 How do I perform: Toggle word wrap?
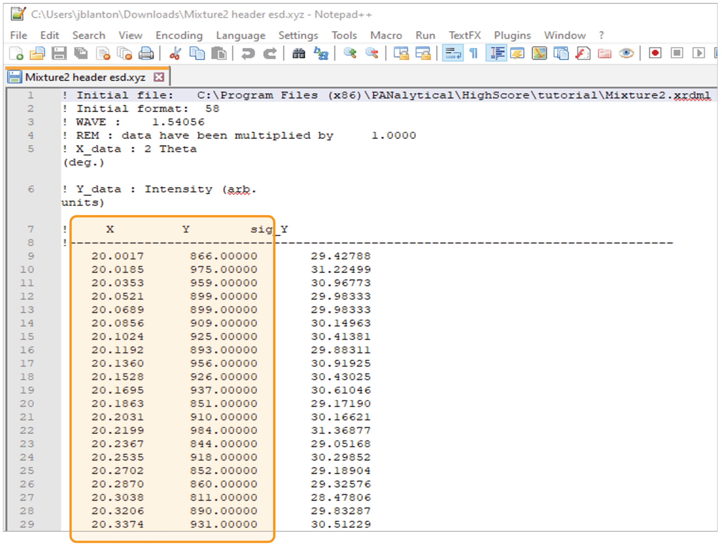pyautogui.click(x=453, y=53)
